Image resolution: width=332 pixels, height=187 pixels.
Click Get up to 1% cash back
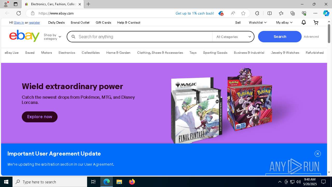coord(195,13)
